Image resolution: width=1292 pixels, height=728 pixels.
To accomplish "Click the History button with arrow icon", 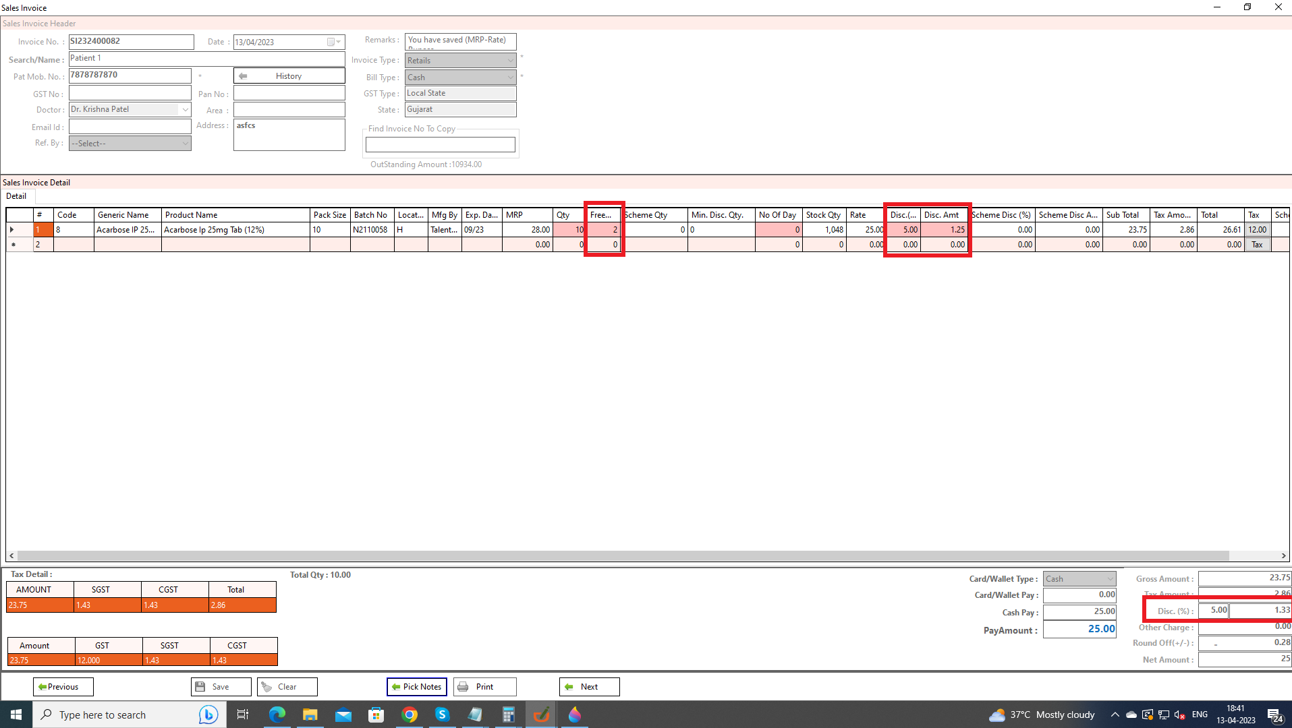I will [289, 76].
